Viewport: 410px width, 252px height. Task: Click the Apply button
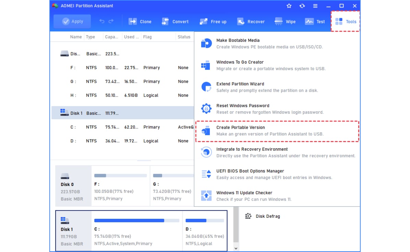[x=72, y=22]
